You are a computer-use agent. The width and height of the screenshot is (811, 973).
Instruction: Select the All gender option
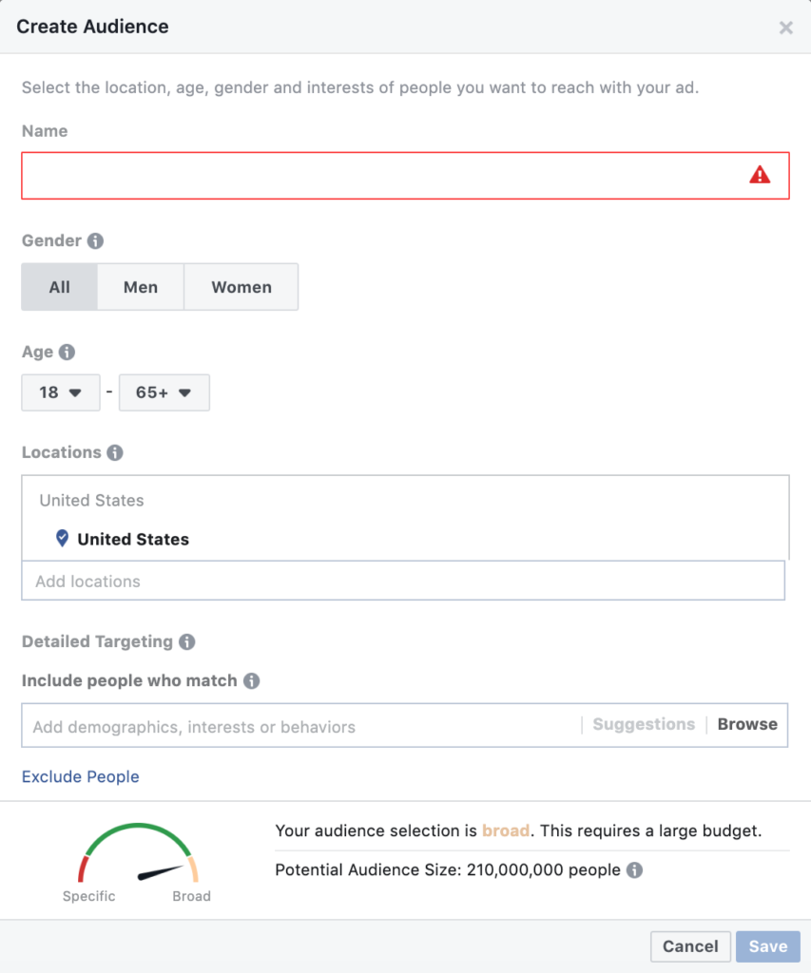[60, 287]
